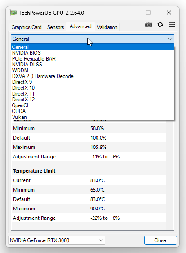The image size is (186, 253).
Task: Refresh GPU data using refresh icon
Action: (x=160, y=25)
